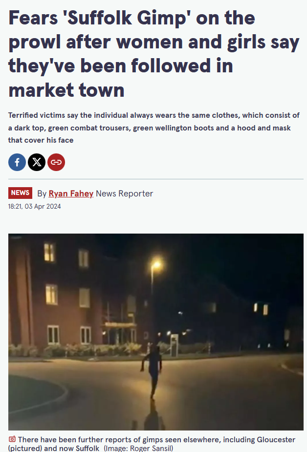This screenshot has height=452, width=307.
Task: Click the 18:21, 03 Apr 2024 timestamp
Action: 35,206
